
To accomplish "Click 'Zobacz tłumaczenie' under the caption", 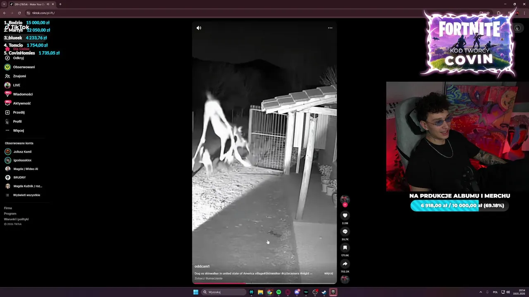I will 209,278.
